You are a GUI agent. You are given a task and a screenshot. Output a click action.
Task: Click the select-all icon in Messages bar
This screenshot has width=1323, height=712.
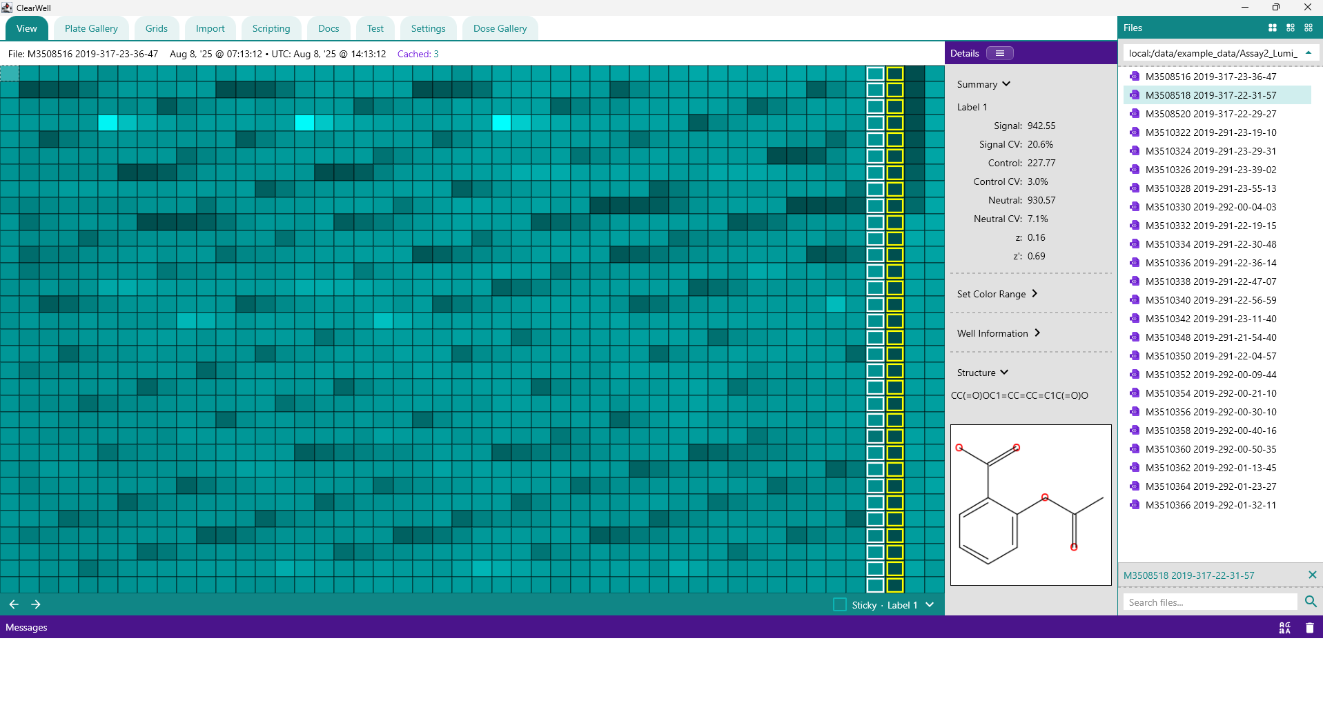tap(1285, 628)
